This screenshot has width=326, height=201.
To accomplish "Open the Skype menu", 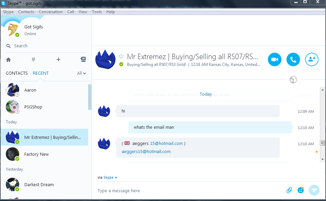I will pos(8,12).
